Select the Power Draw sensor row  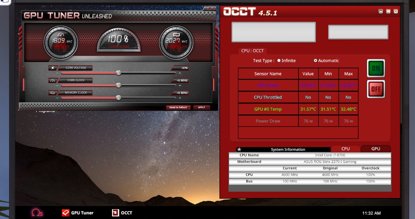coord(298,121)
